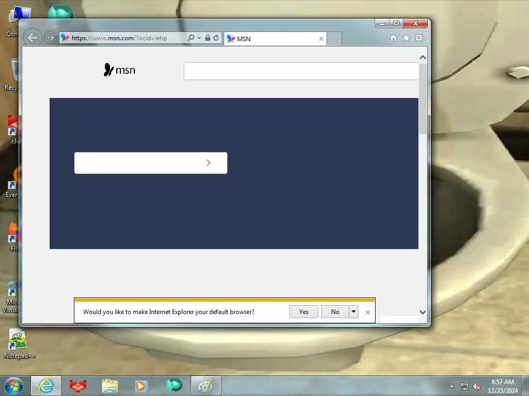
Task: Launch Windows Media Player from taskbar
Action: coord(141,386)
